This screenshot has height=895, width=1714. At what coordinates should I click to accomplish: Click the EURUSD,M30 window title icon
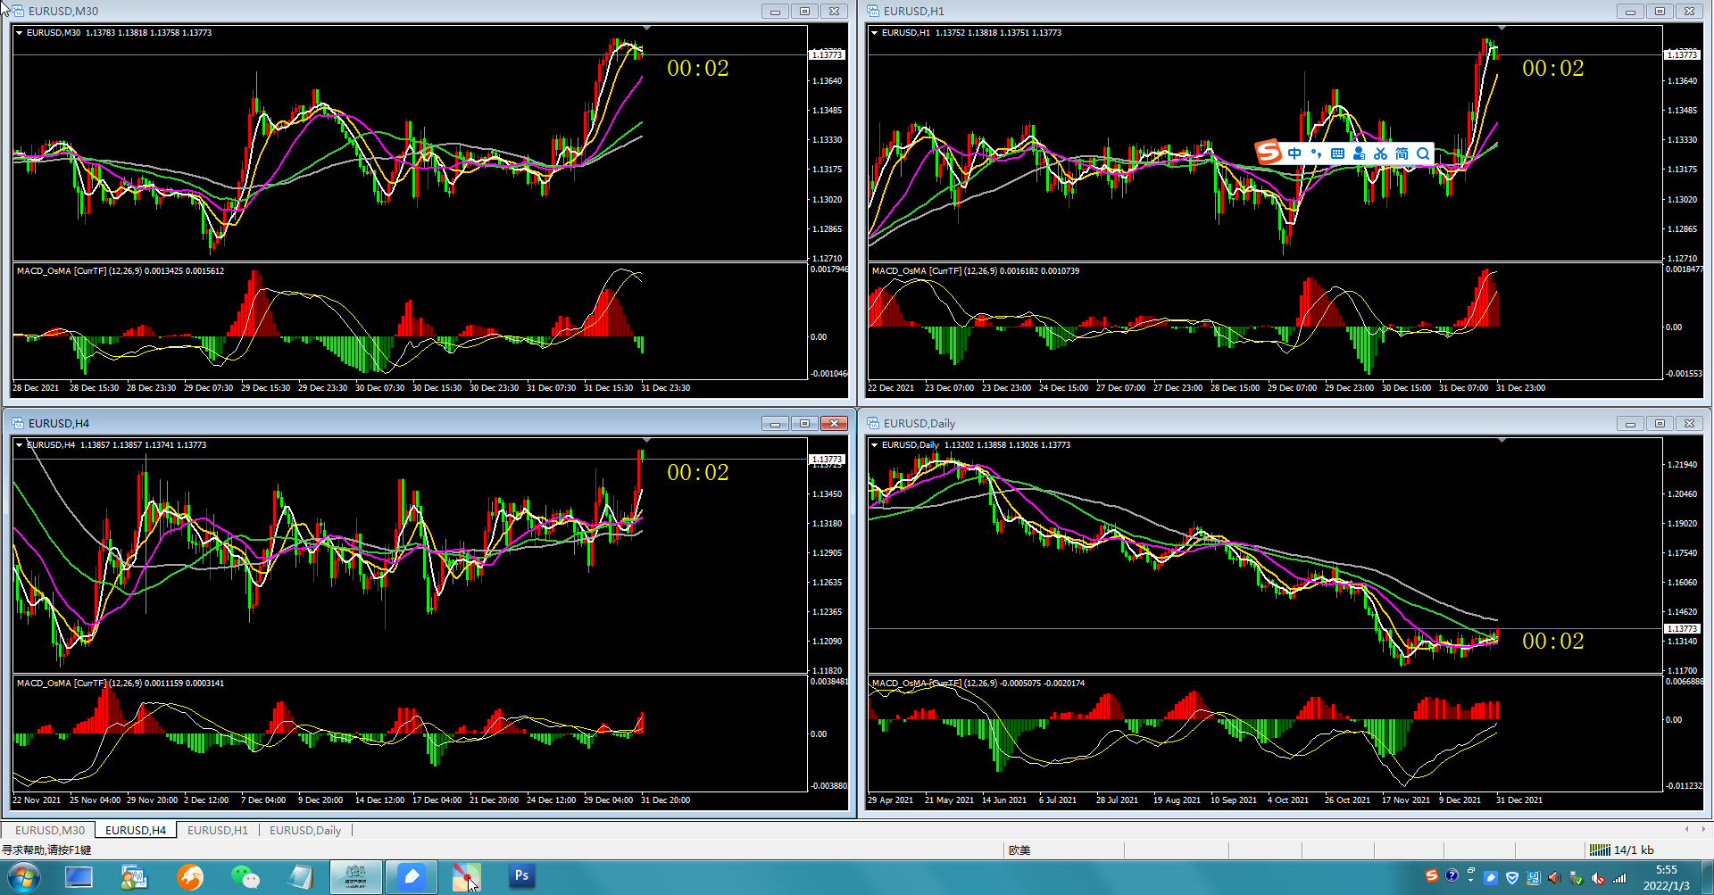pyautogui.click(x=18, y=11)
